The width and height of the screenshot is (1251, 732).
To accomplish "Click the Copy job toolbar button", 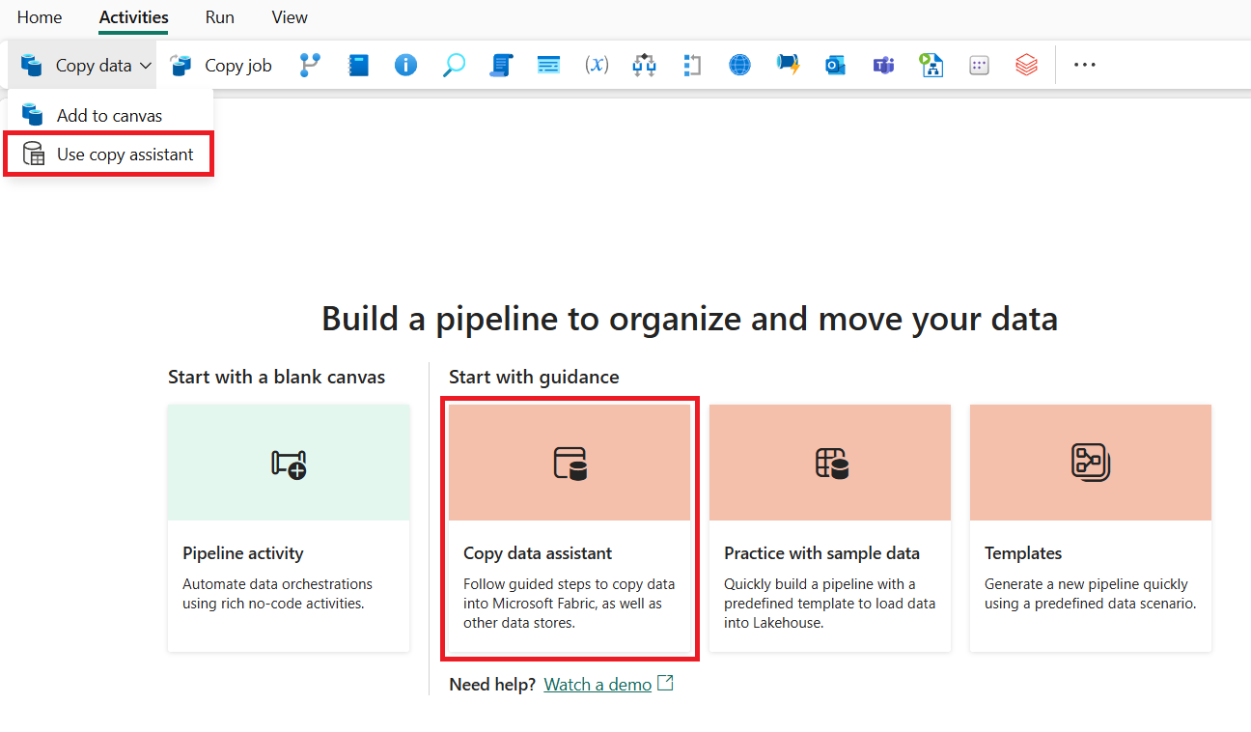I will (x=221, y=66).
